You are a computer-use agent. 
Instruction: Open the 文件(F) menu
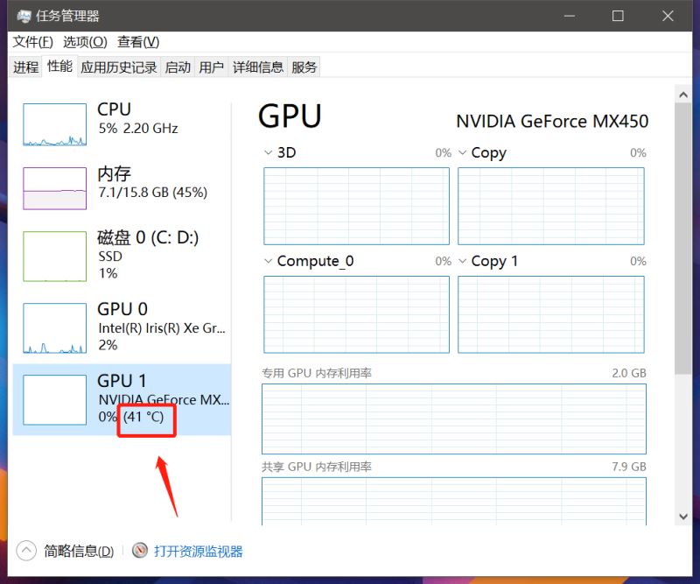32,42
